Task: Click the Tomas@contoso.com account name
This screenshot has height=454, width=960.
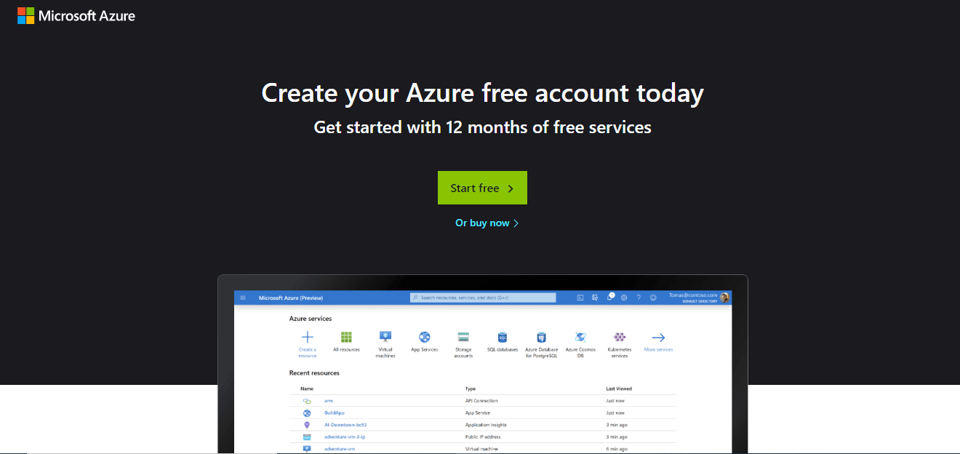Action: (x=693, y=295)
